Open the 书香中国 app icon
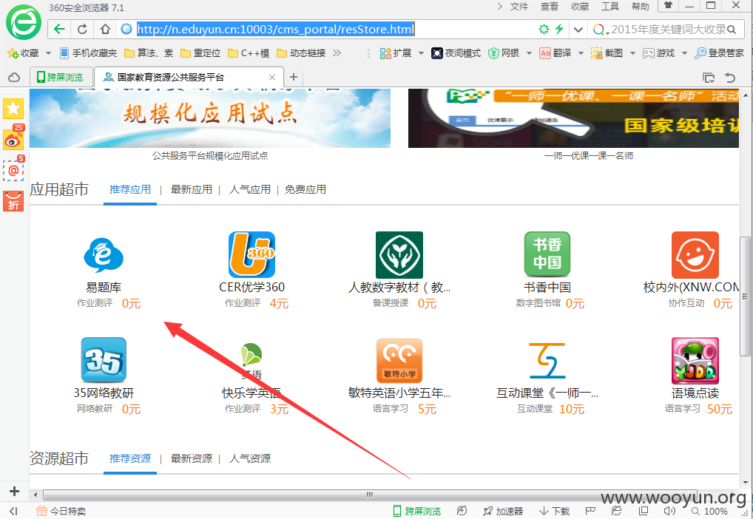The height and width of the screenshot is (519, 753). (x=547, y=254)
